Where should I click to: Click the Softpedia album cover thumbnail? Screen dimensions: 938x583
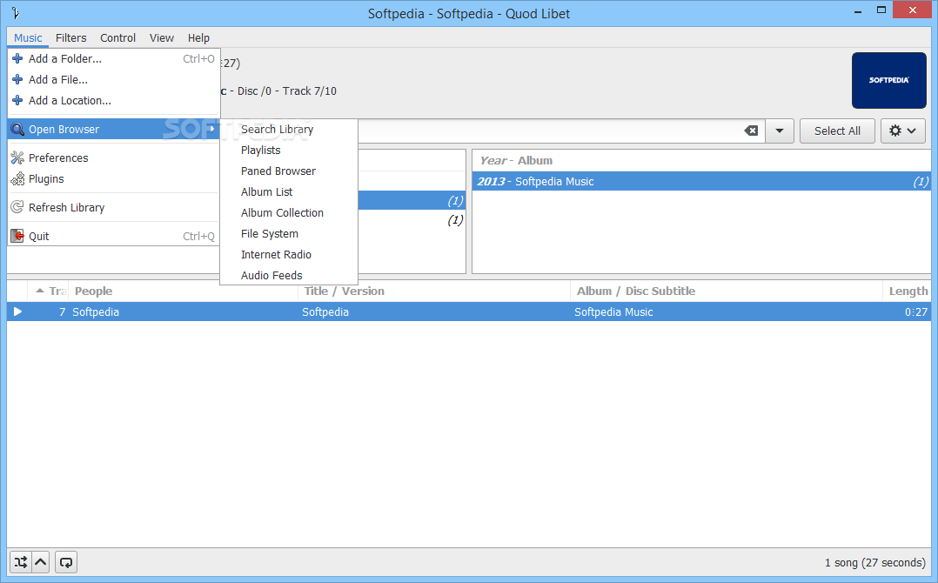point(889,80)
